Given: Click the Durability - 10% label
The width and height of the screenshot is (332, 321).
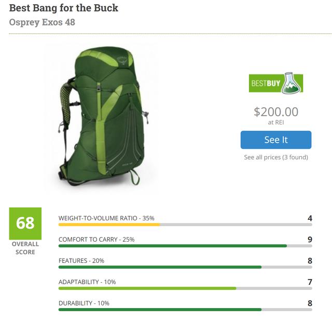Looking at the screenshot, I should coord(84,303).
